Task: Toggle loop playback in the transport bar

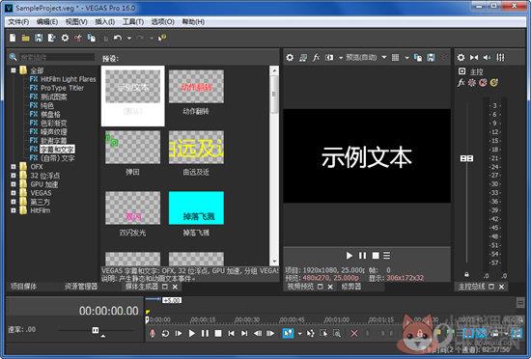Action: pyautogui.click(x=165, y=333)
